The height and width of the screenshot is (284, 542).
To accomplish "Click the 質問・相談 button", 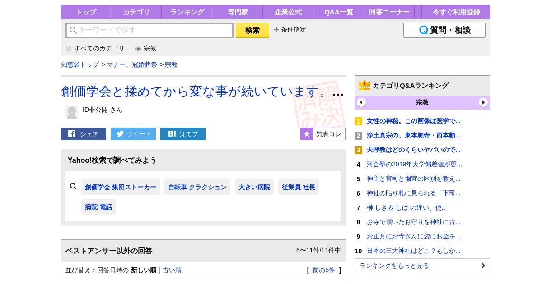I will [x=444, y=30].
